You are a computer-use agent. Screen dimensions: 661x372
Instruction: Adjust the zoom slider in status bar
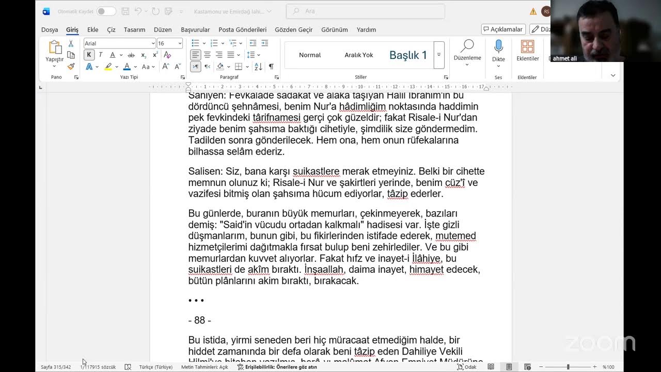click(568, 367)
